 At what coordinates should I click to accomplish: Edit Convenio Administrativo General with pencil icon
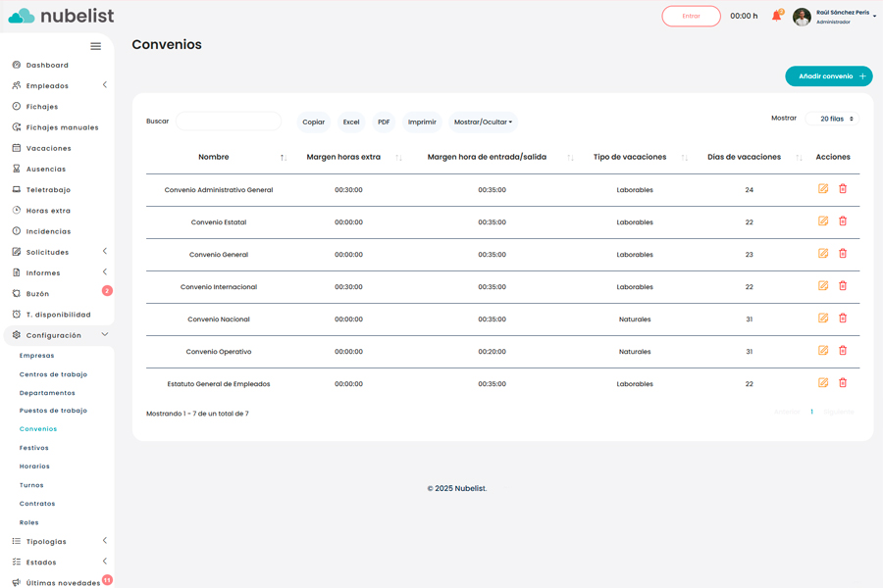pyautogui.click(x=822, y=189)
